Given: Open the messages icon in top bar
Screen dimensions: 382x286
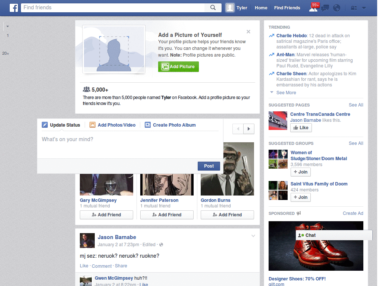Looking at the screenshot, I should coord(325,8).
